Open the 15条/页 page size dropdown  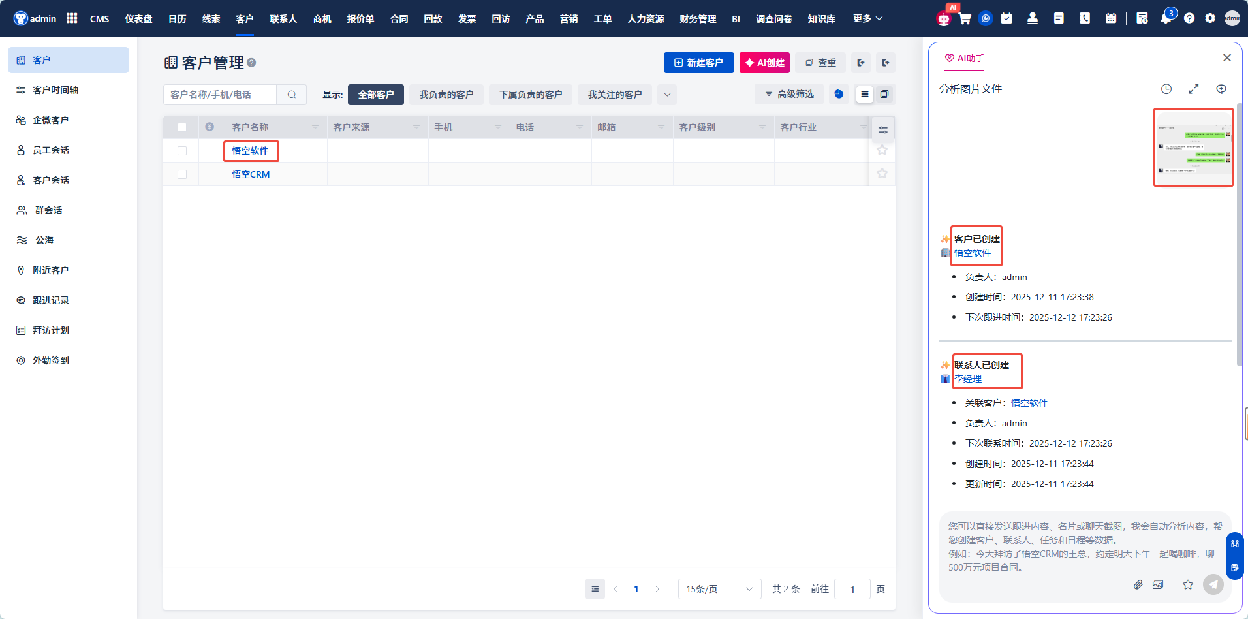(x=719, y=589)
